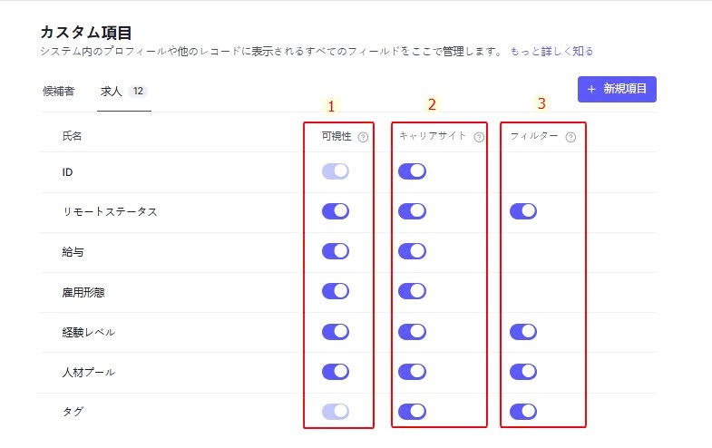The width and height of the screenshot is (712, 448).
Task: Toggle フィルター switch for 人材プール
Action: click(x=523, y=372)
